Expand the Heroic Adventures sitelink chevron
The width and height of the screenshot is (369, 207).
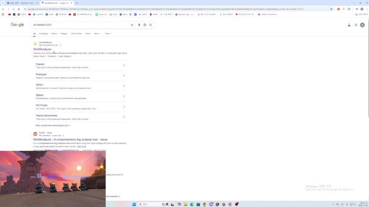(124, 117)
